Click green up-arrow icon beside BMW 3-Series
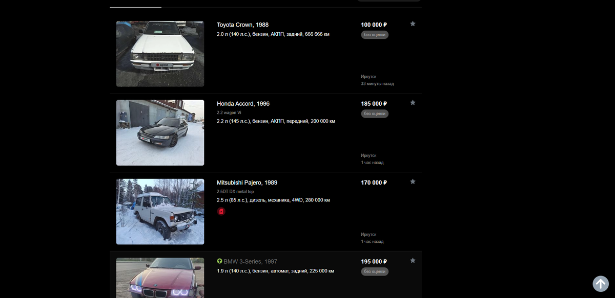The width and height of the screenshot is (615, 298). point(219,261)
